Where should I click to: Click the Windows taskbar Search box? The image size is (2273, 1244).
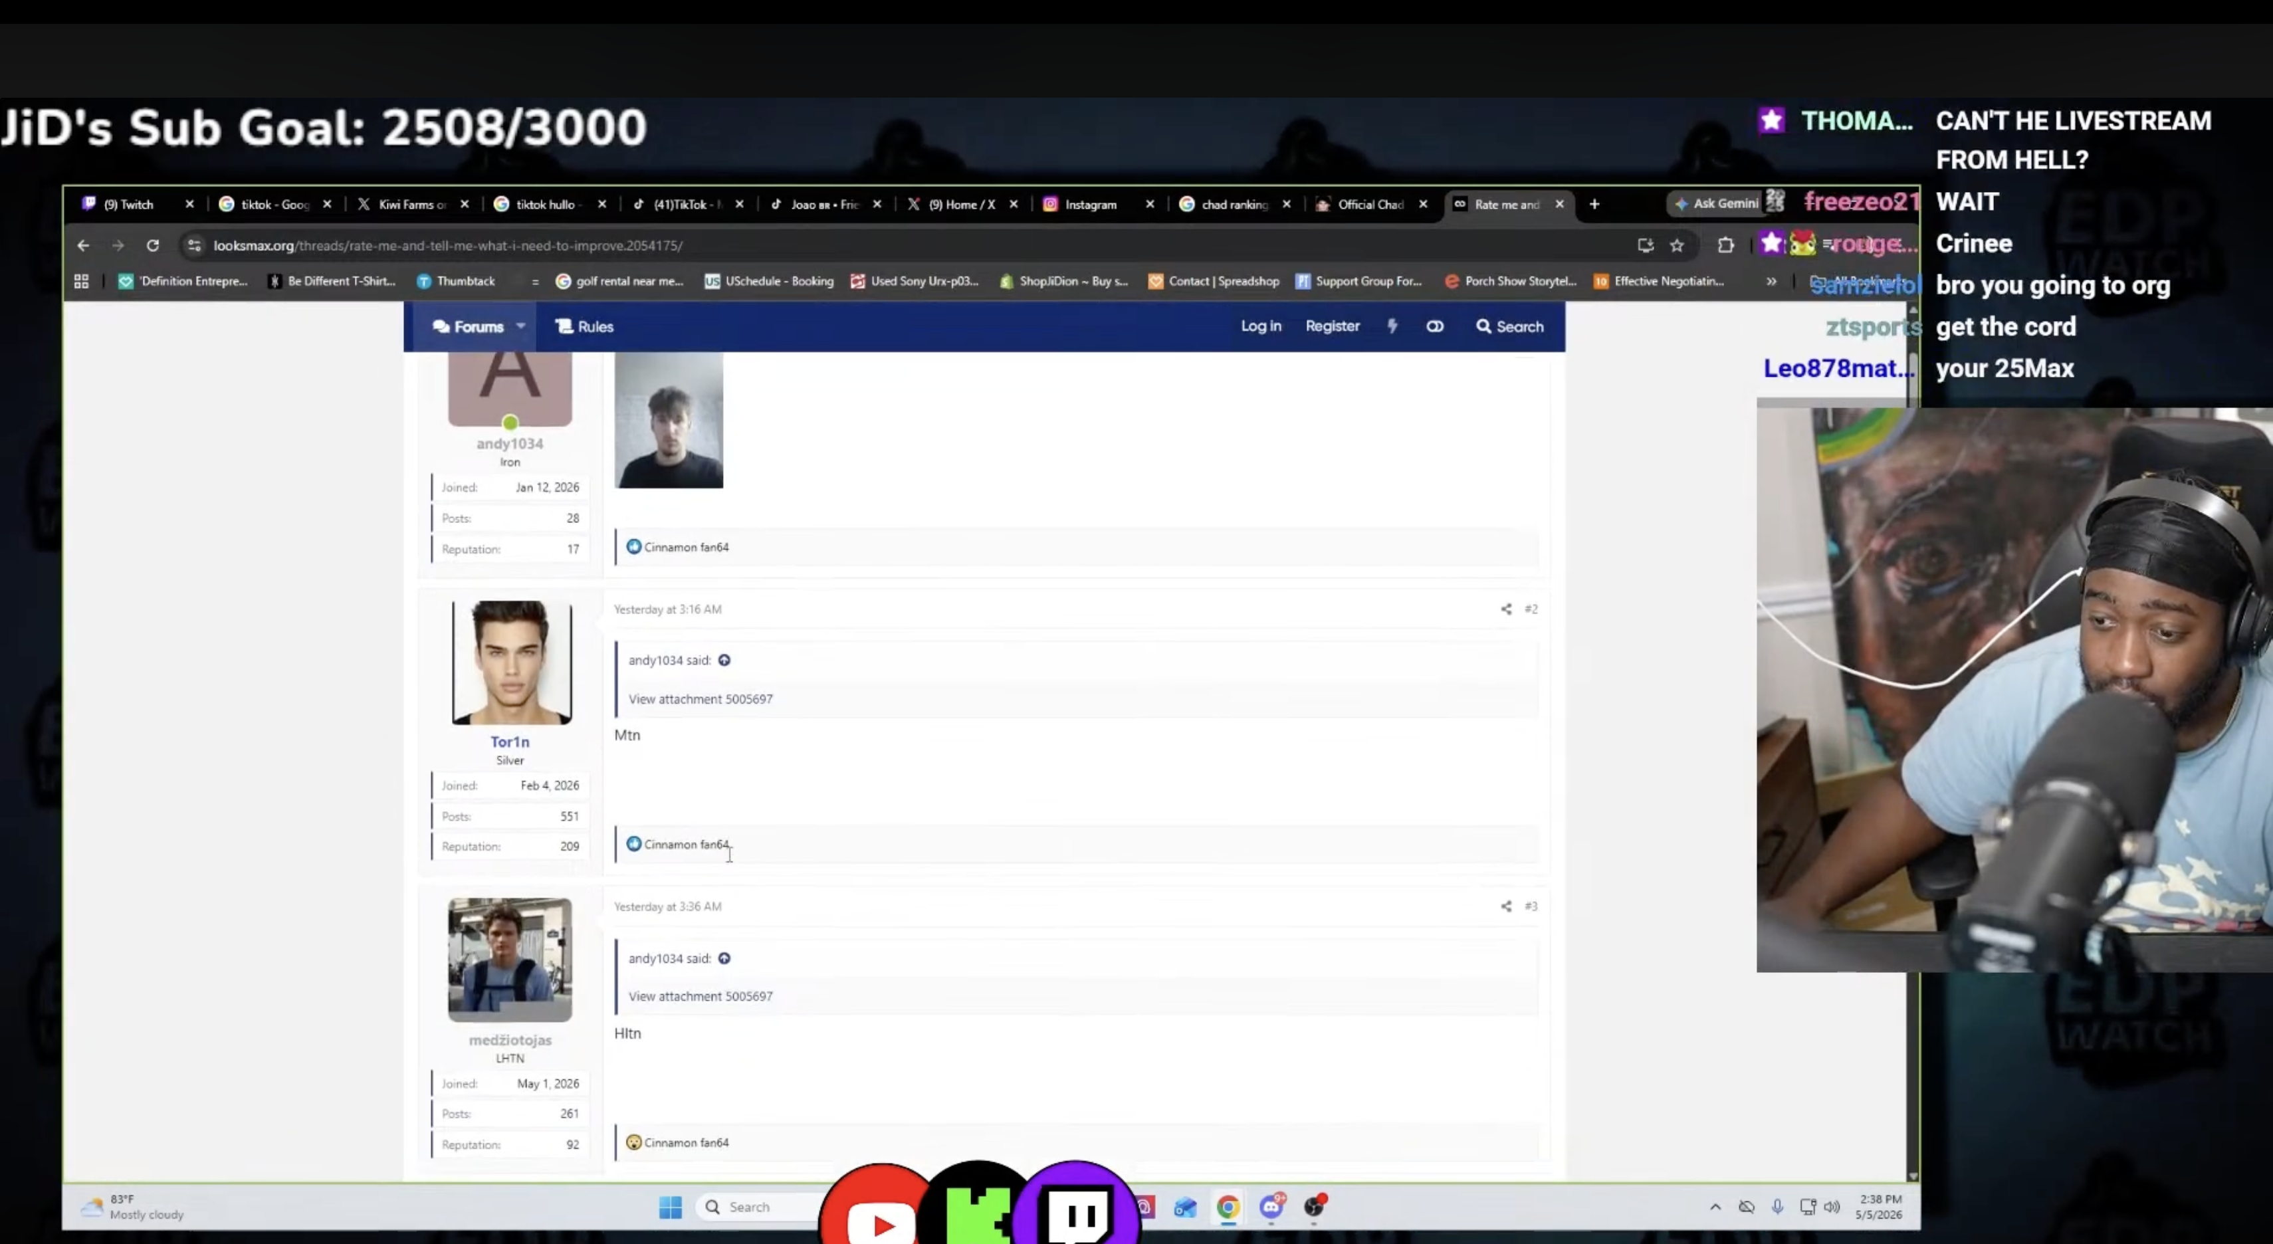click(x=759, y=1207)
